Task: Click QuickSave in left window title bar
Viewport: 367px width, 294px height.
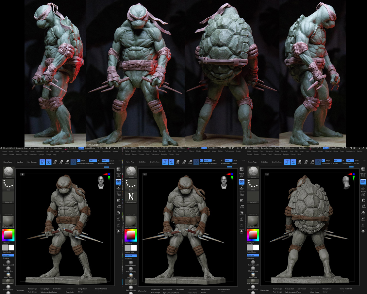Action: click(x=58, y=148)
